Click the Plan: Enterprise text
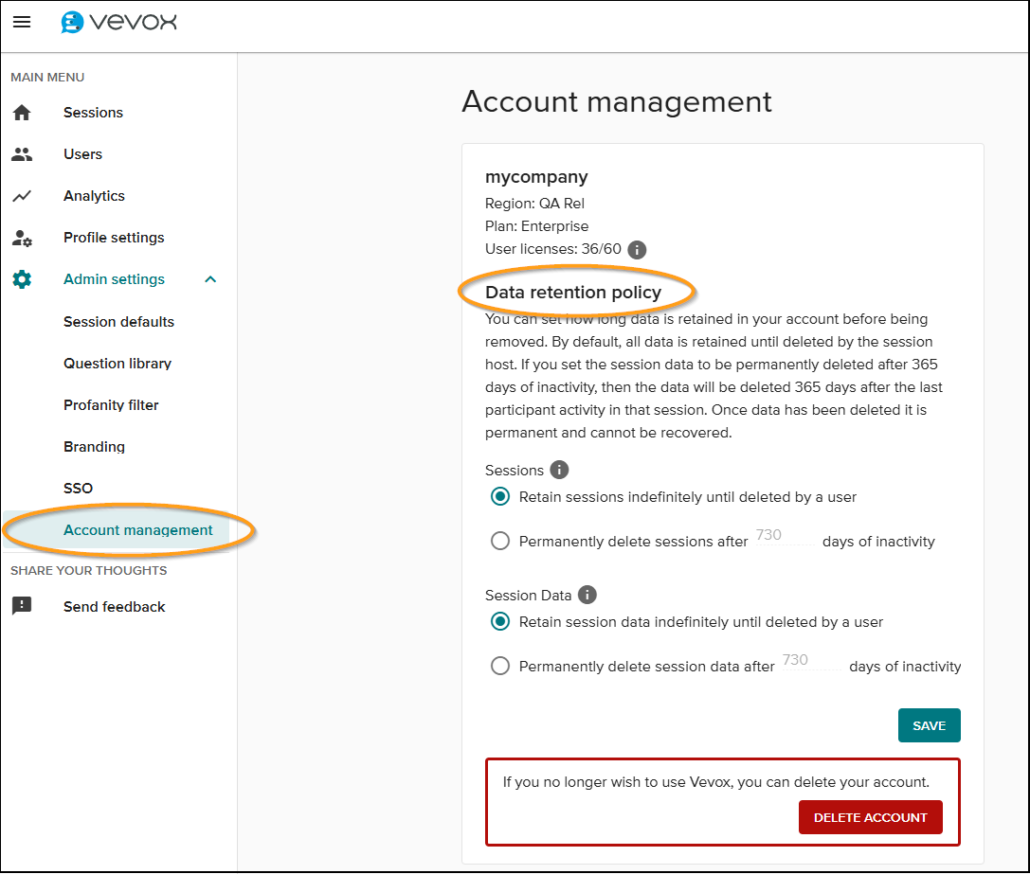1030x874 pixels. coord(536,226)
